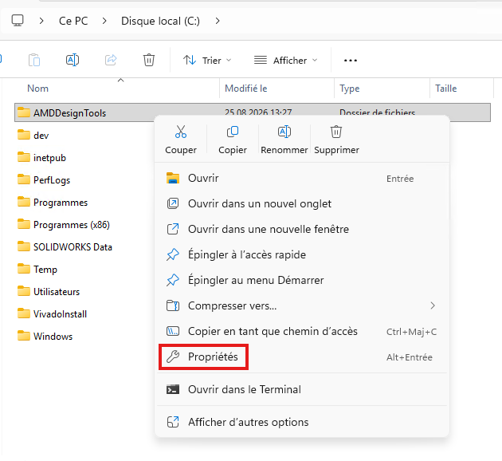Screen dimensions: 502x461
Task: Choose Ouvrir dans un nouvel onglet
Action: click(x=302, y=203)
